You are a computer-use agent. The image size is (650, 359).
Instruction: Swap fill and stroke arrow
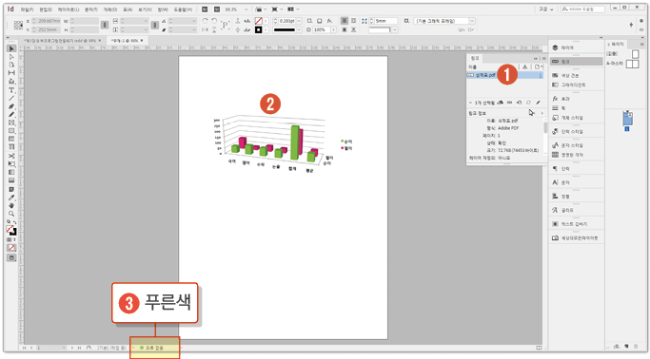point(14,222)
